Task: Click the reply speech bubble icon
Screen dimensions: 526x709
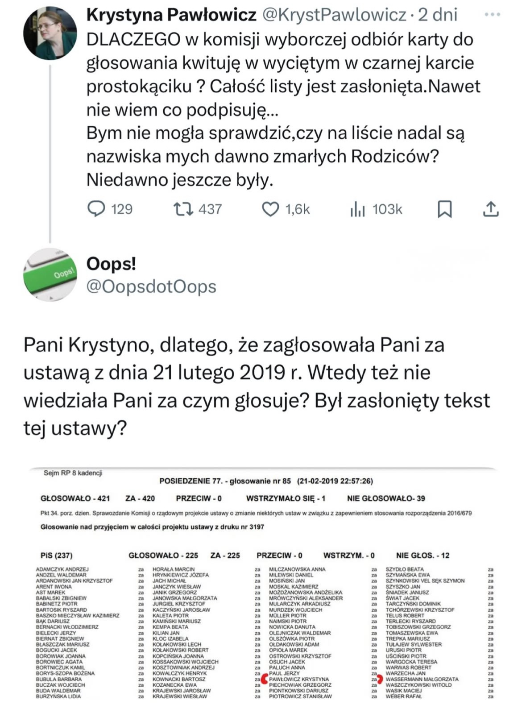Action: 96,209
